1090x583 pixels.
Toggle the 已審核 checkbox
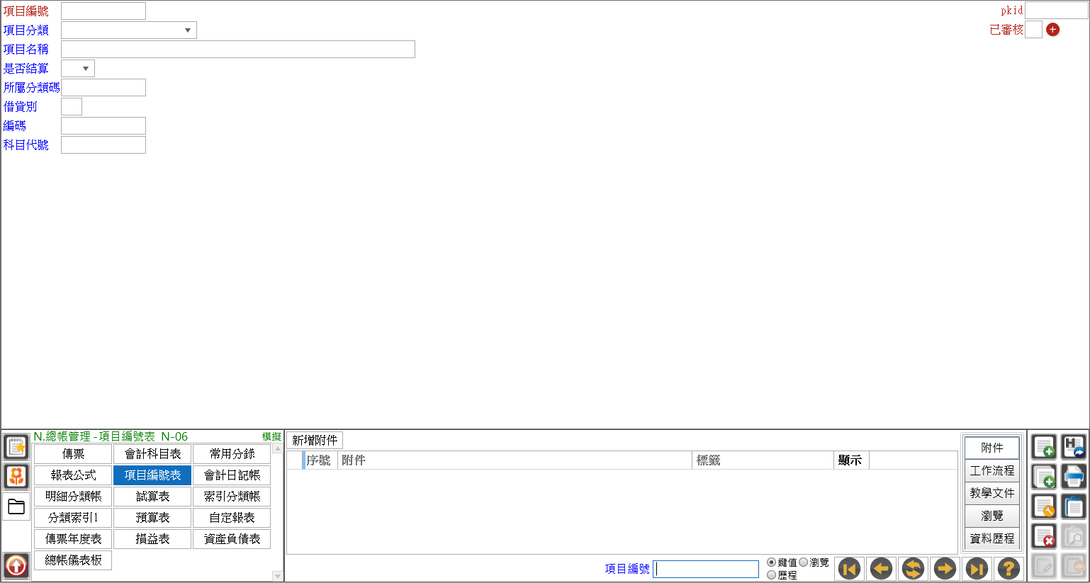[x=1033, y=29]
